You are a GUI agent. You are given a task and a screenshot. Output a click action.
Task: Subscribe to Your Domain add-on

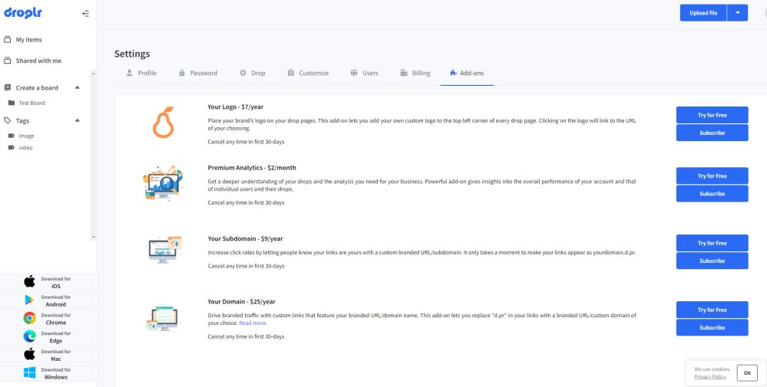point(712,327)
